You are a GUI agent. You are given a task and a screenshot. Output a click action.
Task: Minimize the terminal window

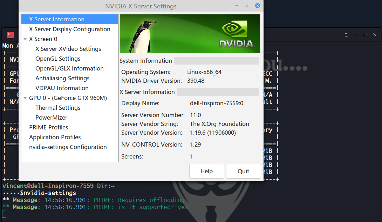[x=356, y=35]
